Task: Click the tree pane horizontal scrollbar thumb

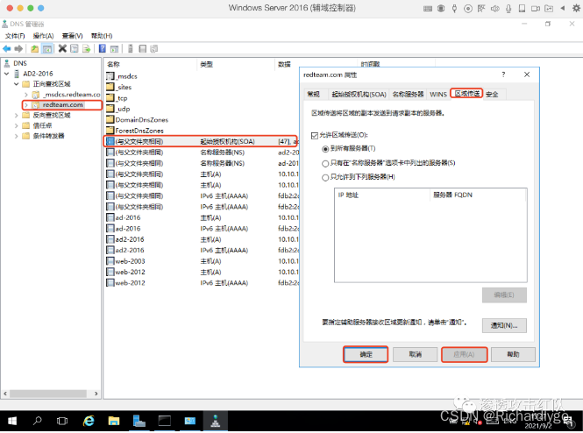Action: click(48, 394)
